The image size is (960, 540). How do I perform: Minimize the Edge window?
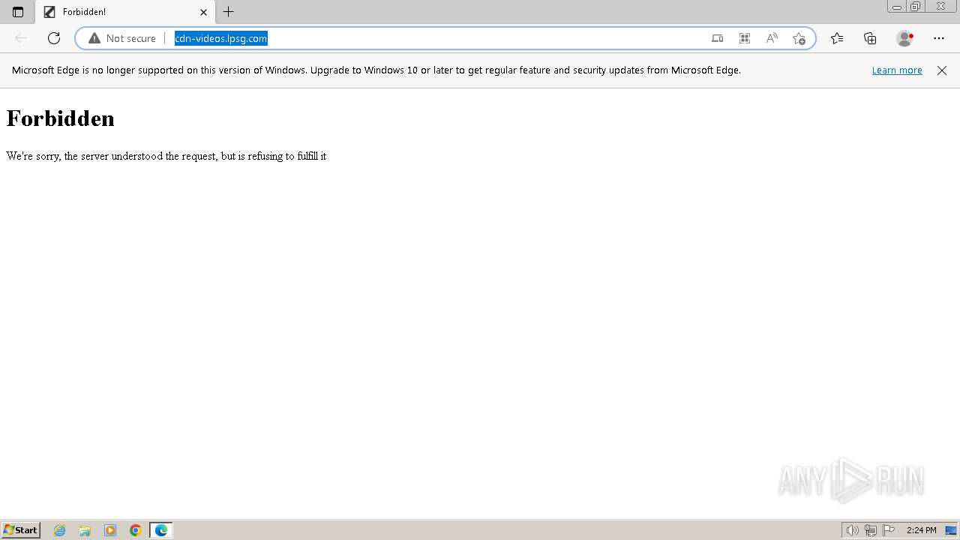897,7
